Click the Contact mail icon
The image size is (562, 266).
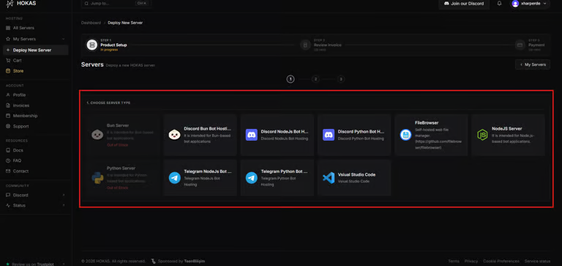8,171
